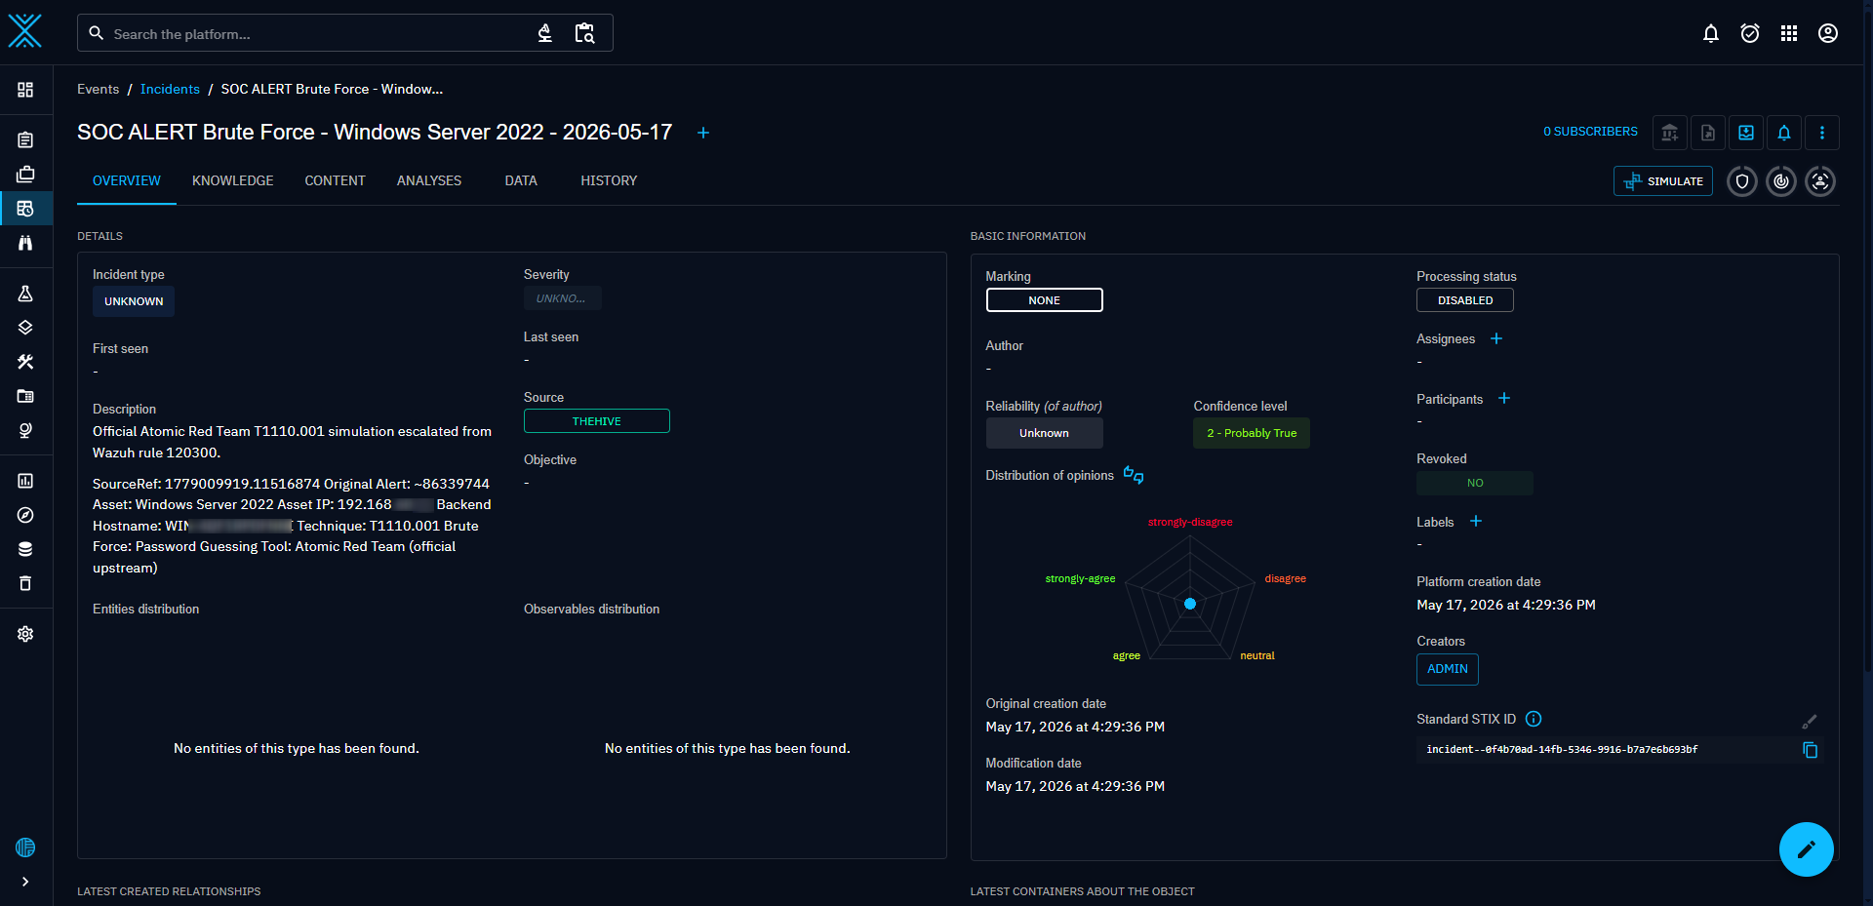This screenshot has width=1873, height=906.
Task: Click the bulk search clipboard icon
Action: tap(584, 33)
